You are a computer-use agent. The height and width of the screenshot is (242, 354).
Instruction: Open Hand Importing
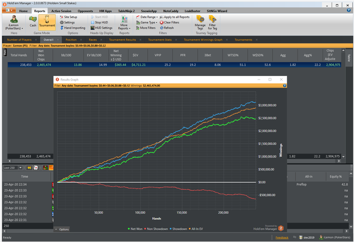[x=73, y=28]
